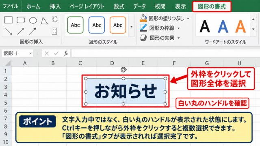The image size is (260, 146).
Task: Switch to the ページレイアウト tab
Action: [87, 6]
